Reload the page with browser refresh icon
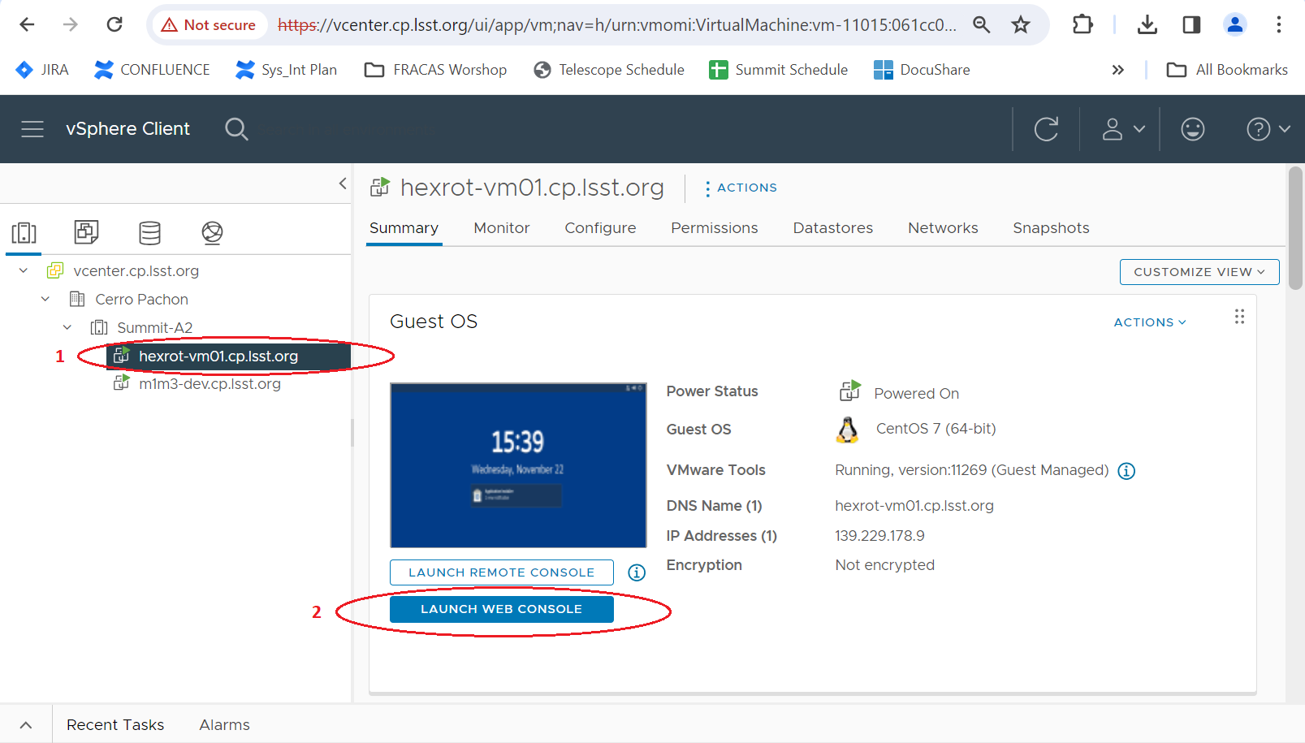This screenshot has width=1305, height=743. click(115, 24)
